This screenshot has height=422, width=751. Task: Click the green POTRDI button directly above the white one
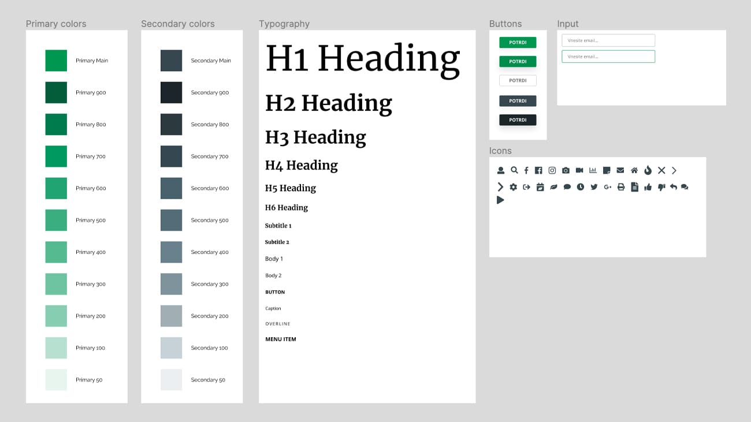(518, 61)
